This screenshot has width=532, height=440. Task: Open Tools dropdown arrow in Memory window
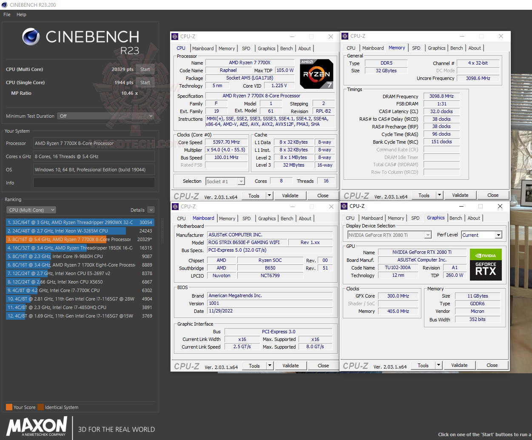(x=439, y=195)
